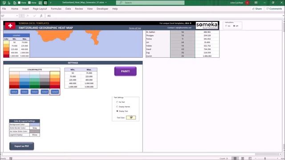Click the Zurich row value 1.406.083
The width and height of the screenshot is (285, 160).
click(207, 56)
